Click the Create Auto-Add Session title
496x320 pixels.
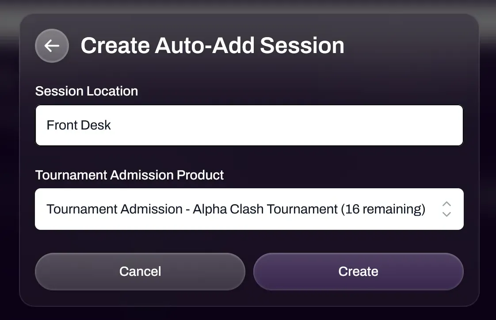coord(212,45)
